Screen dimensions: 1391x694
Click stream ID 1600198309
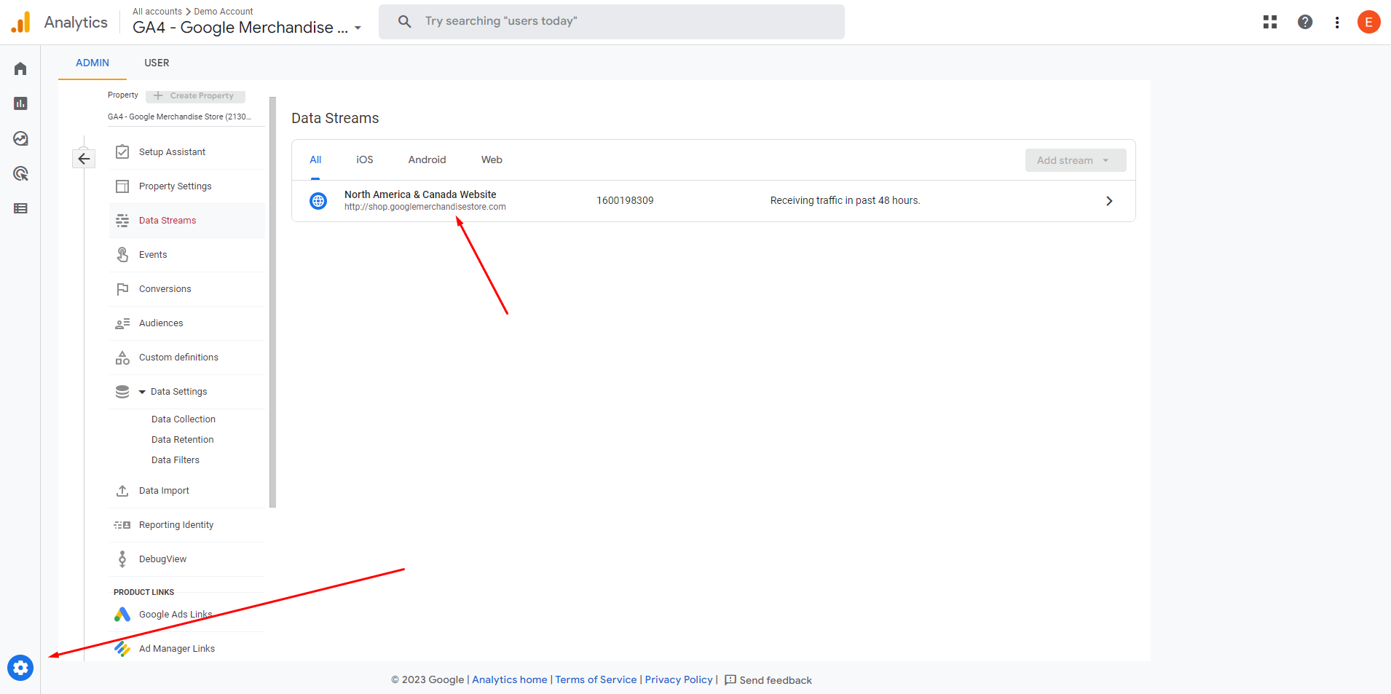point(625,200)
